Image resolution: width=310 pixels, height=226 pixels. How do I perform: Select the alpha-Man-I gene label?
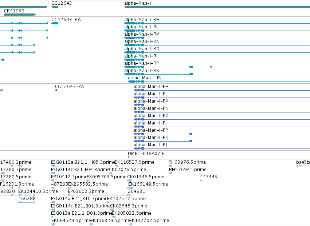tap(138, 3)
